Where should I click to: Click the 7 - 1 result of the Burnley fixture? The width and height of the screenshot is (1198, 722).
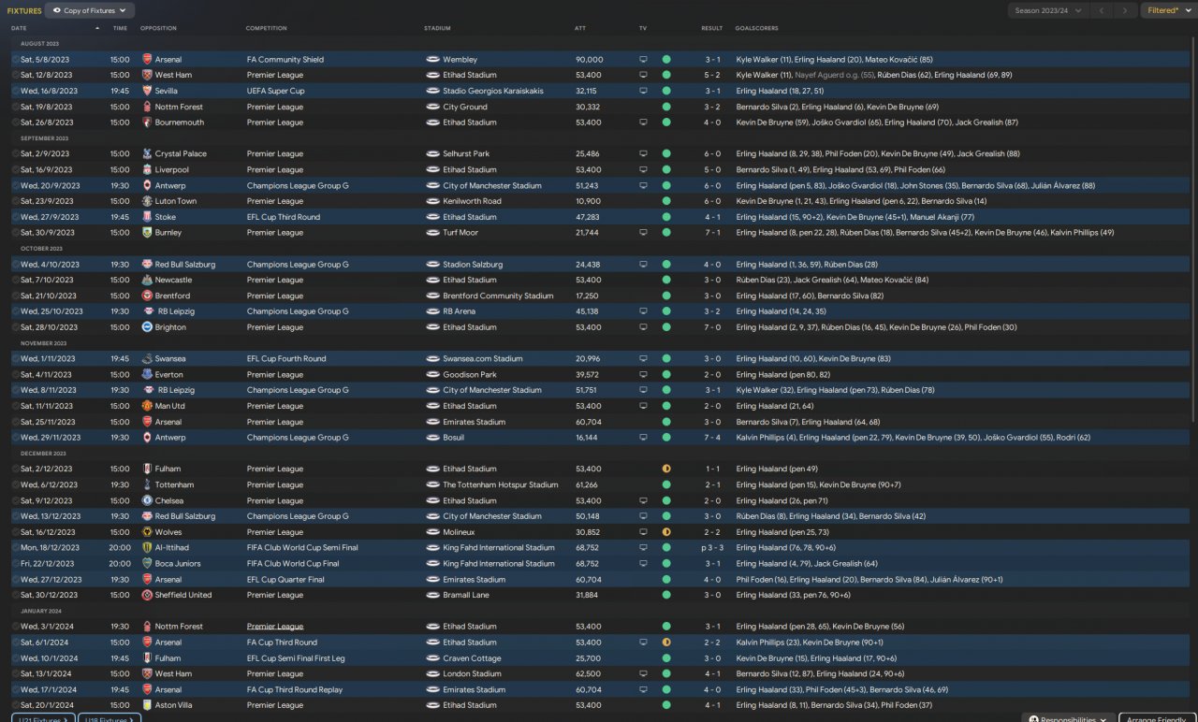pos(712,232)
